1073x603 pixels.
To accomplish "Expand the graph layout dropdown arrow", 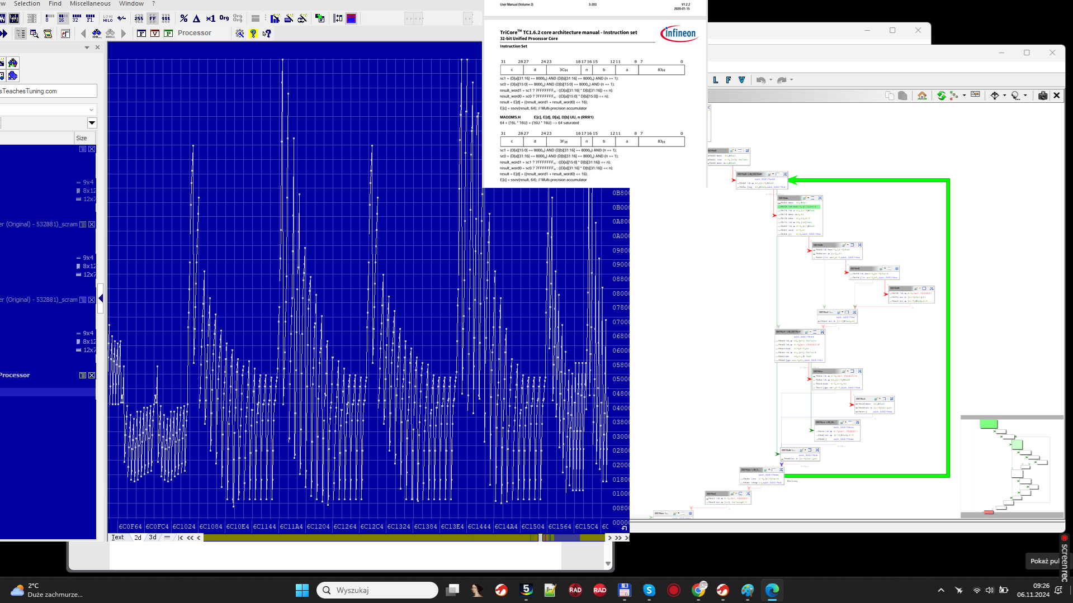I will point(965,96).
